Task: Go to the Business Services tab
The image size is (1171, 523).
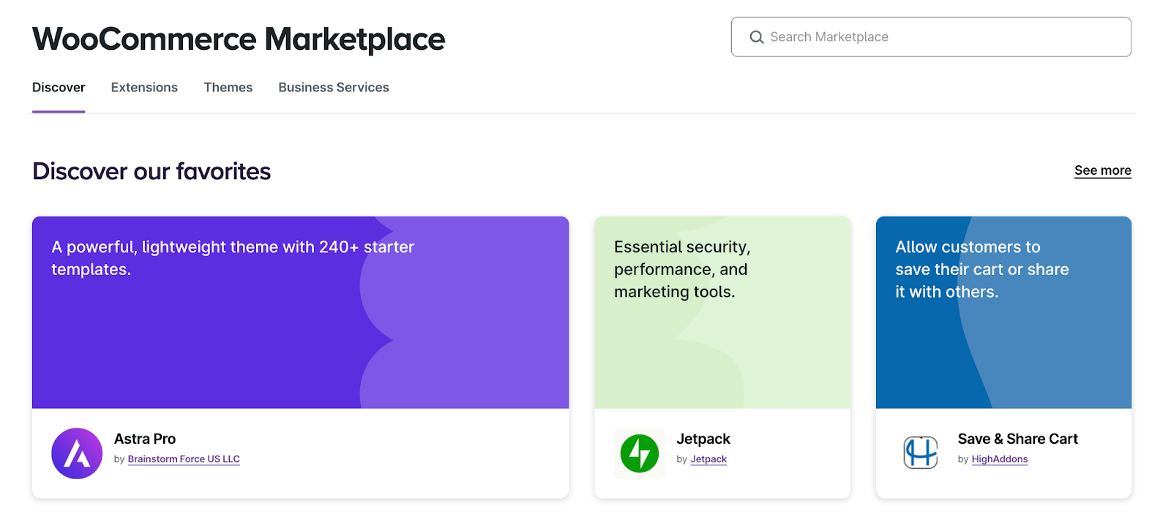Action: [334, 87]
